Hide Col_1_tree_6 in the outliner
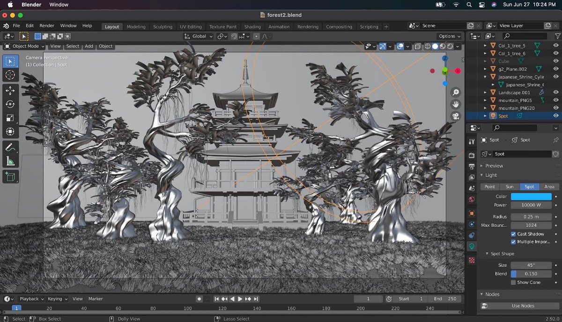Image resolution: width=562 pixels, height=322 pixels. 556,54
